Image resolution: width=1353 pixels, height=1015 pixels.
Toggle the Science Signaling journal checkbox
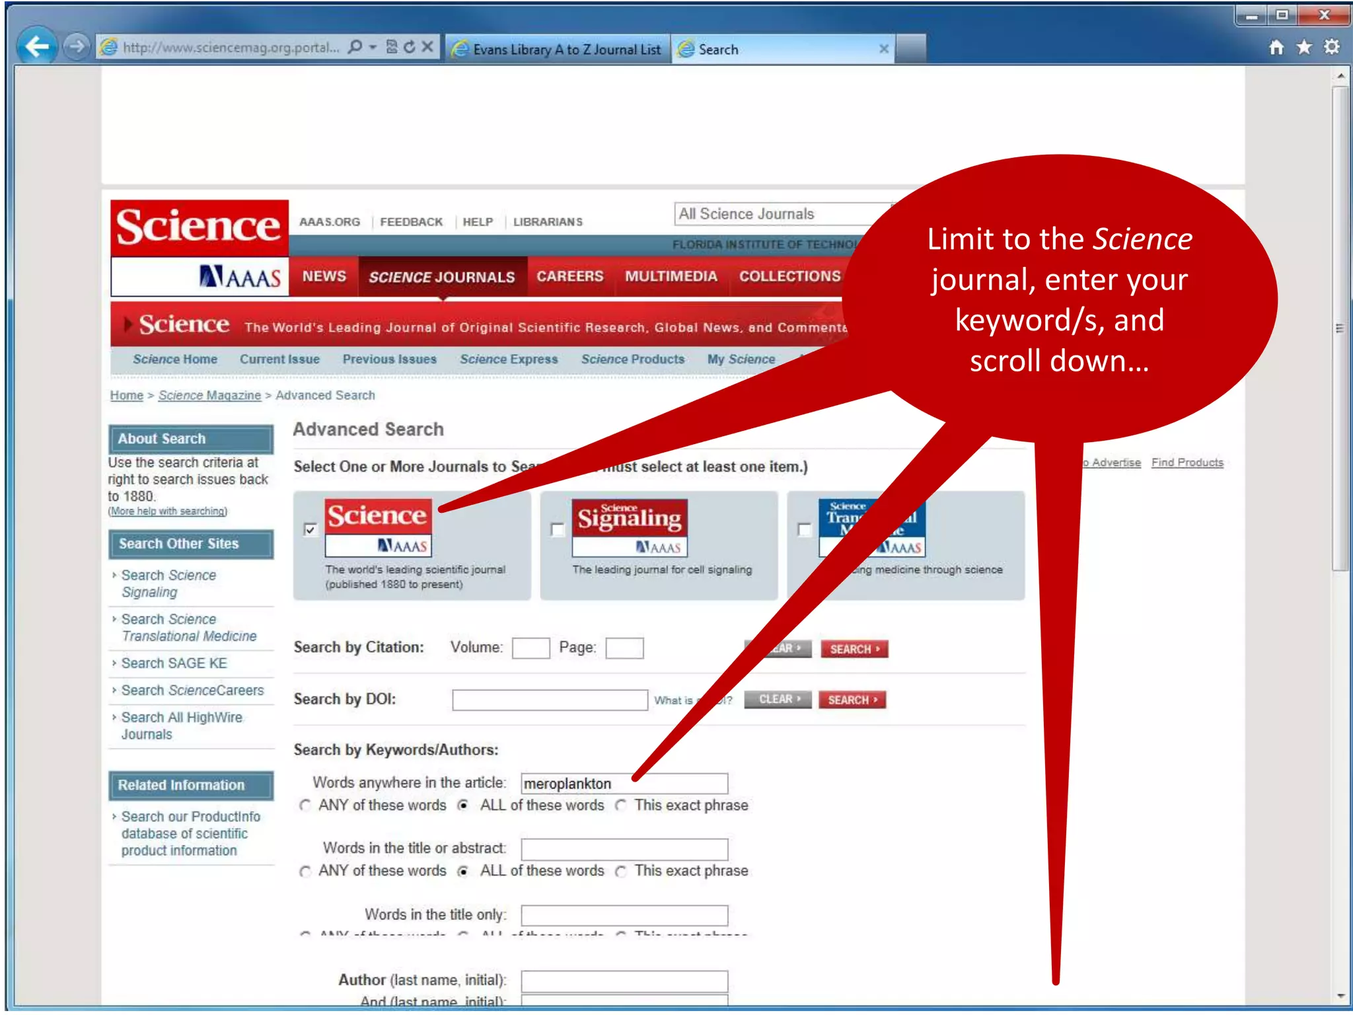click(x=558, y=529)
